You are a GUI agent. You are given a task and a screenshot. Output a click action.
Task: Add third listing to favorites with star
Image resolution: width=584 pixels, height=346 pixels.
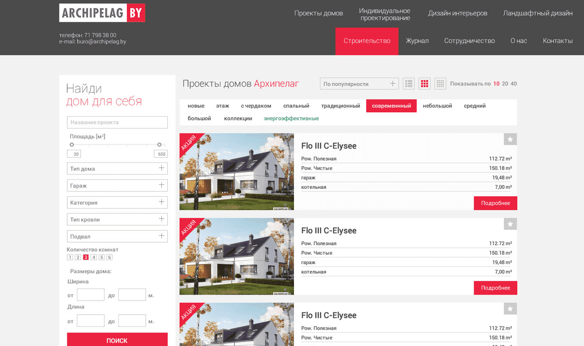tap(510, 309)
